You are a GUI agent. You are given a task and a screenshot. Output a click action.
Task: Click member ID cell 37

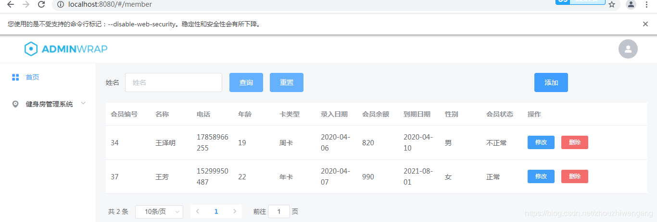(x=114, y=177)
